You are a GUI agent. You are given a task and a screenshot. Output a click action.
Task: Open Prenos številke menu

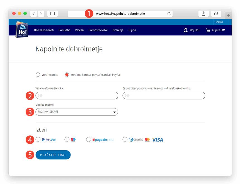[x=98, y=30]
